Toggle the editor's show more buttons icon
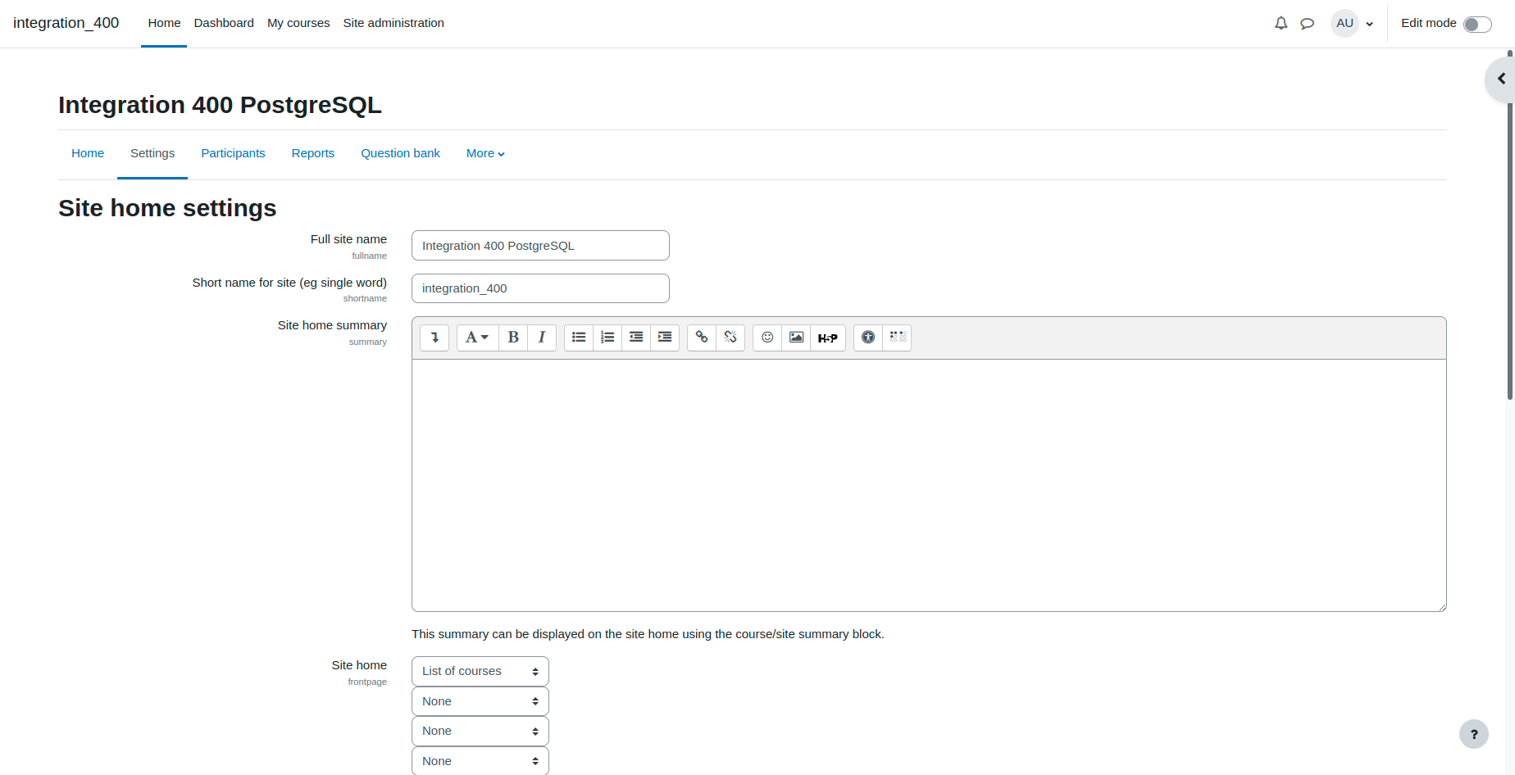Viewport: 1515px width, 775px height. click(x=434, y=338)
